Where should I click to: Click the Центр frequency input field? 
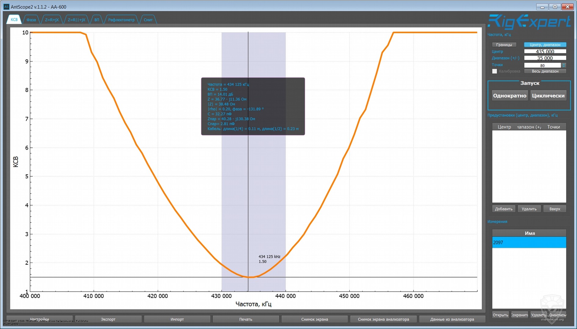pos(545,51)
